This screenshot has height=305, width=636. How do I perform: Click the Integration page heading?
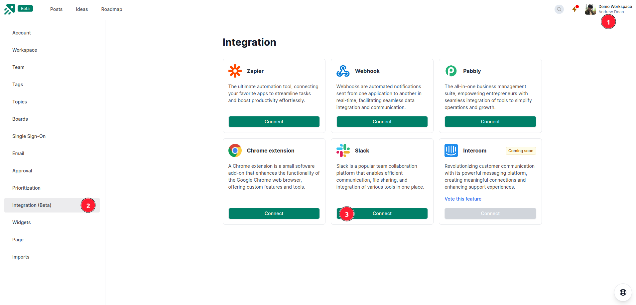pos(249,42)
